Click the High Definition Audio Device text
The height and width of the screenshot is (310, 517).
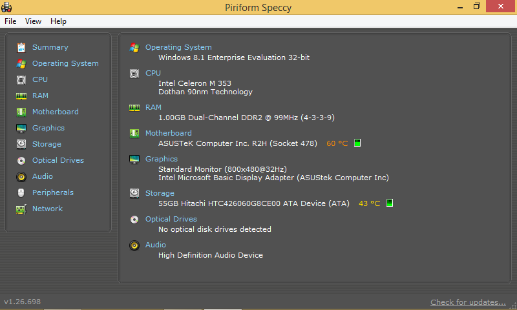[x=211, y=255]
